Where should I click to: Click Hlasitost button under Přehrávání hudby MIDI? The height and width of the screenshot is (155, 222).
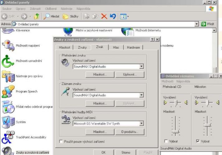point(100,132)
